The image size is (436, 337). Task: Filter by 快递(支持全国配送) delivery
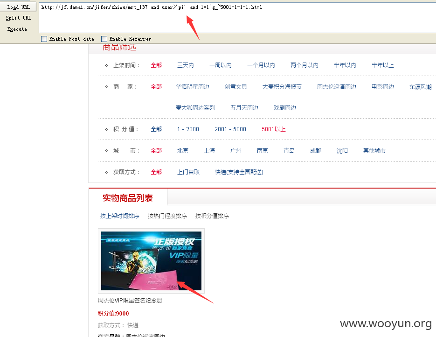239,172
